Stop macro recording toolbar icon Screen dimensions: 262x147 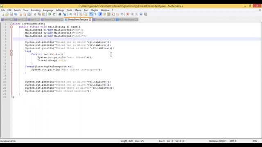[132, 14]
